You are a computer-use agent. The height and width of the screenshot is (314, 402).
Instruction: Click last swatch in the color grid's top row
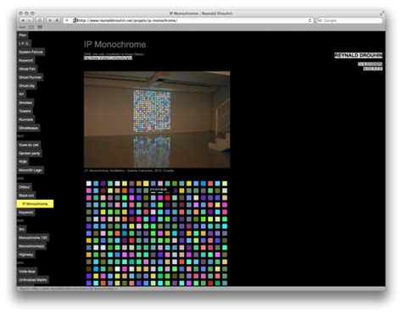225,184
